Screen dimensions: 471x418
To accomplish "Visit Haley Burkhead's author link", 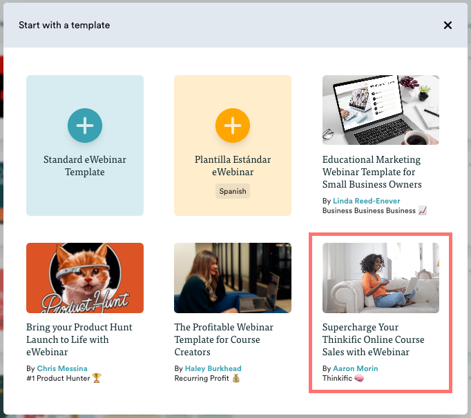I will tap(213, 368).
